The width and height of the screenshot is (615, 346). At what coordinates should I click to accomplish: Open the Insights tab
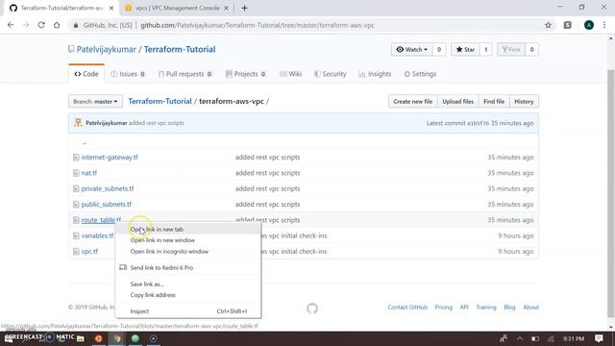coord(375,74)
